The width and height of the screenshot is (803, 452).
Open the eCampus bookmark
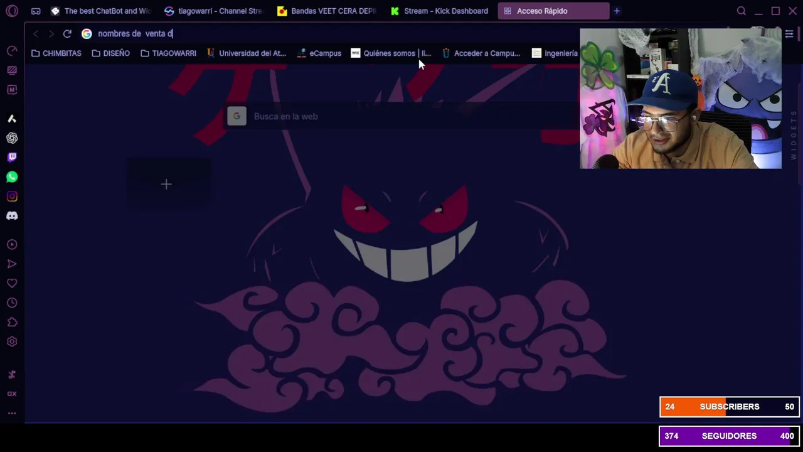pyautogui.click(x=319, y=53)
